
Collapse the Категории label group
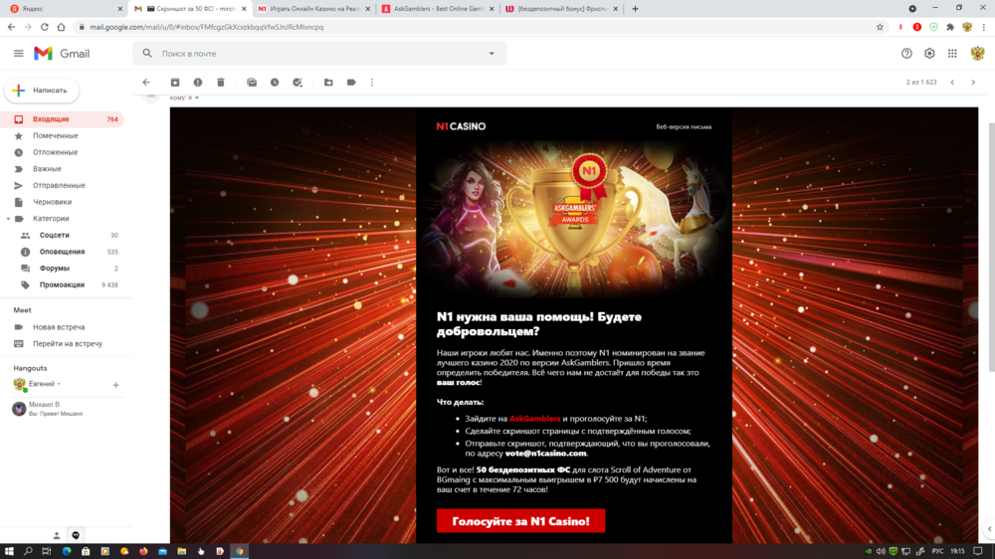8,219
